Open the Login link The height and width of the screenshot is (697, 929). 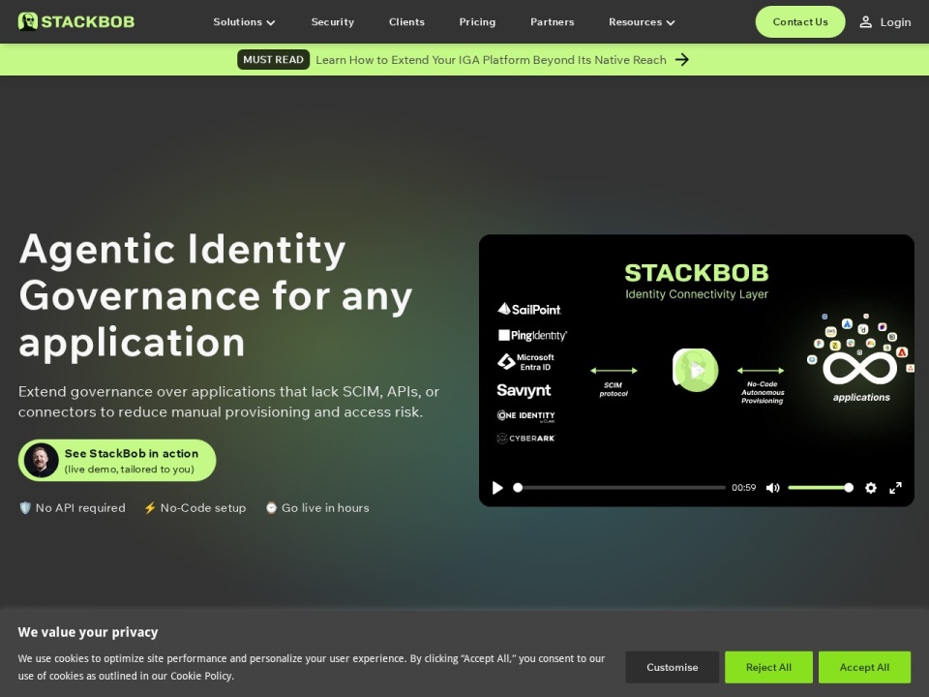click(895, 22)
